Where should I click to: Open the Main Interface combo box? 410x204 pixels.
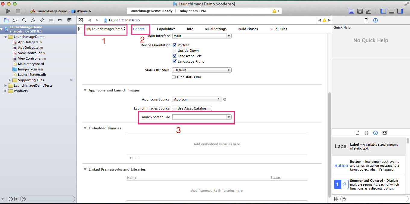coord(229,36)
